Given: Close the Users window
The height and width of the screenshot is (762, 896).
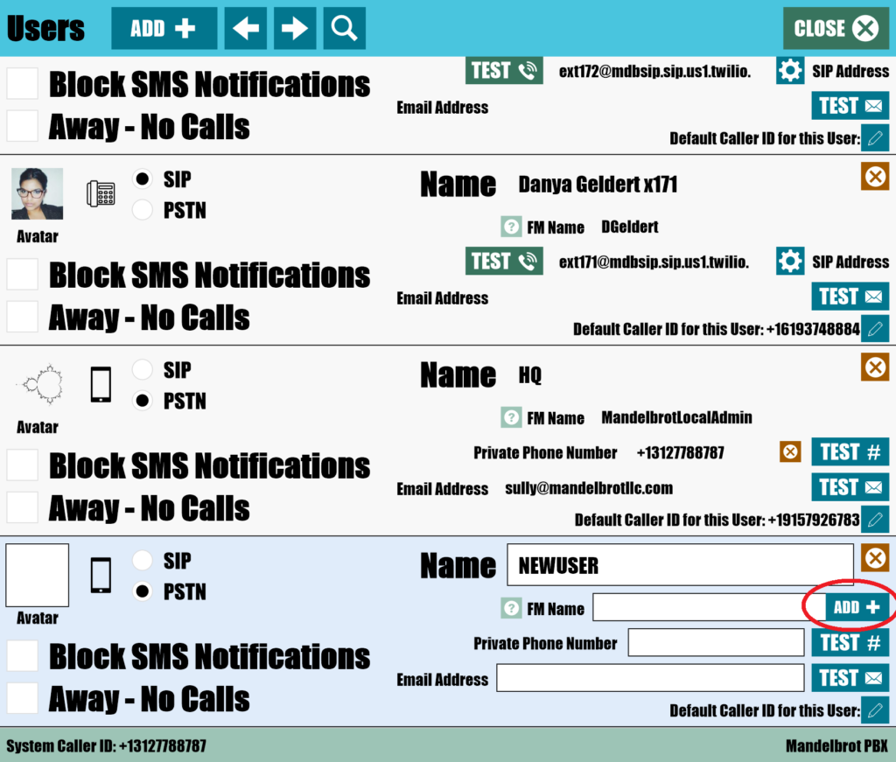Looking at the screenshot, I should pyautogui.click(x=836, y=28).
